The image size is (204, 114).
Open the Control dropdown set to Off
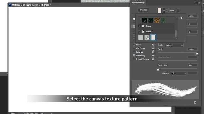[178, 73]
